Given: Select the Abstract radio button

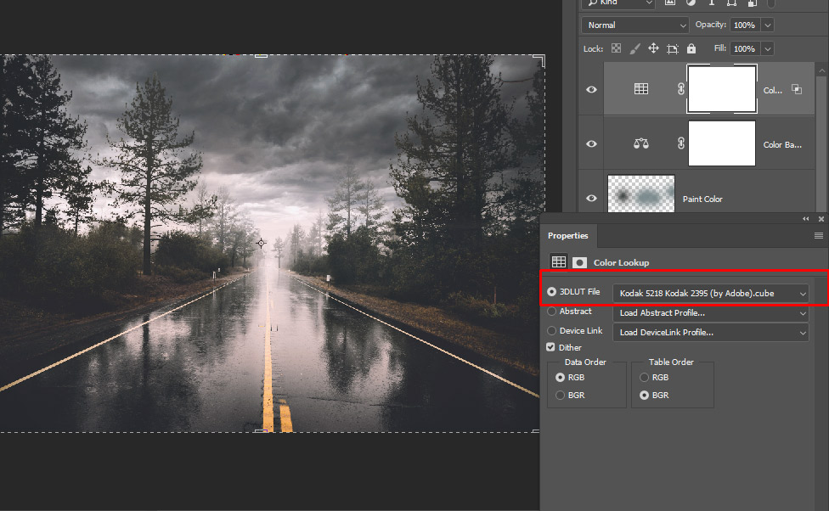Looking at the screenshot, I should coord(552,312).
